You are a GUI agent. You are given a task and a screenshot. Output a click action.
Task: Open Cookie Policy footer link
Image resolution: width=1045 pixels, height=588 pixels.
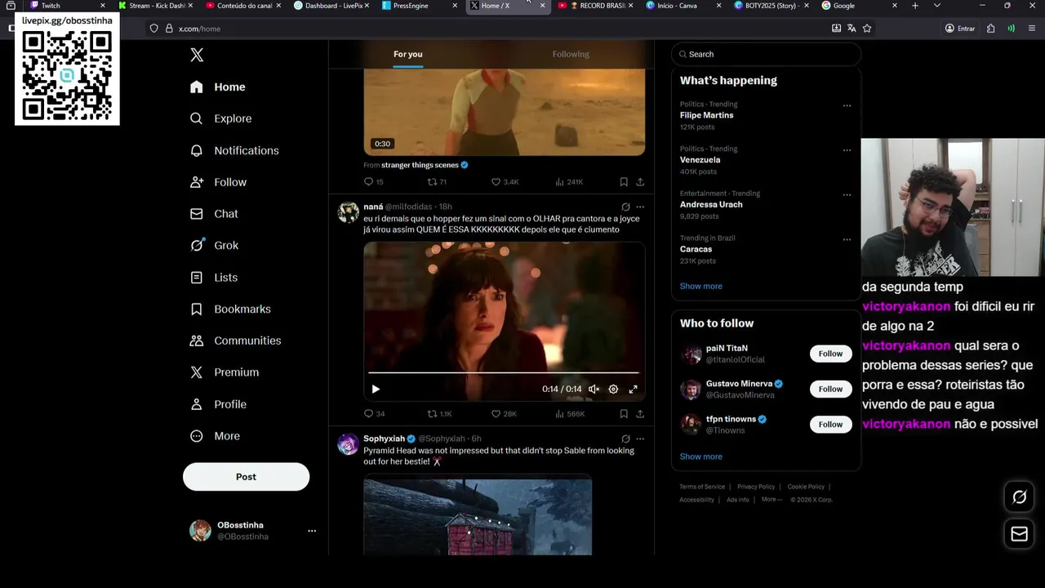click(x=806, y=487)
